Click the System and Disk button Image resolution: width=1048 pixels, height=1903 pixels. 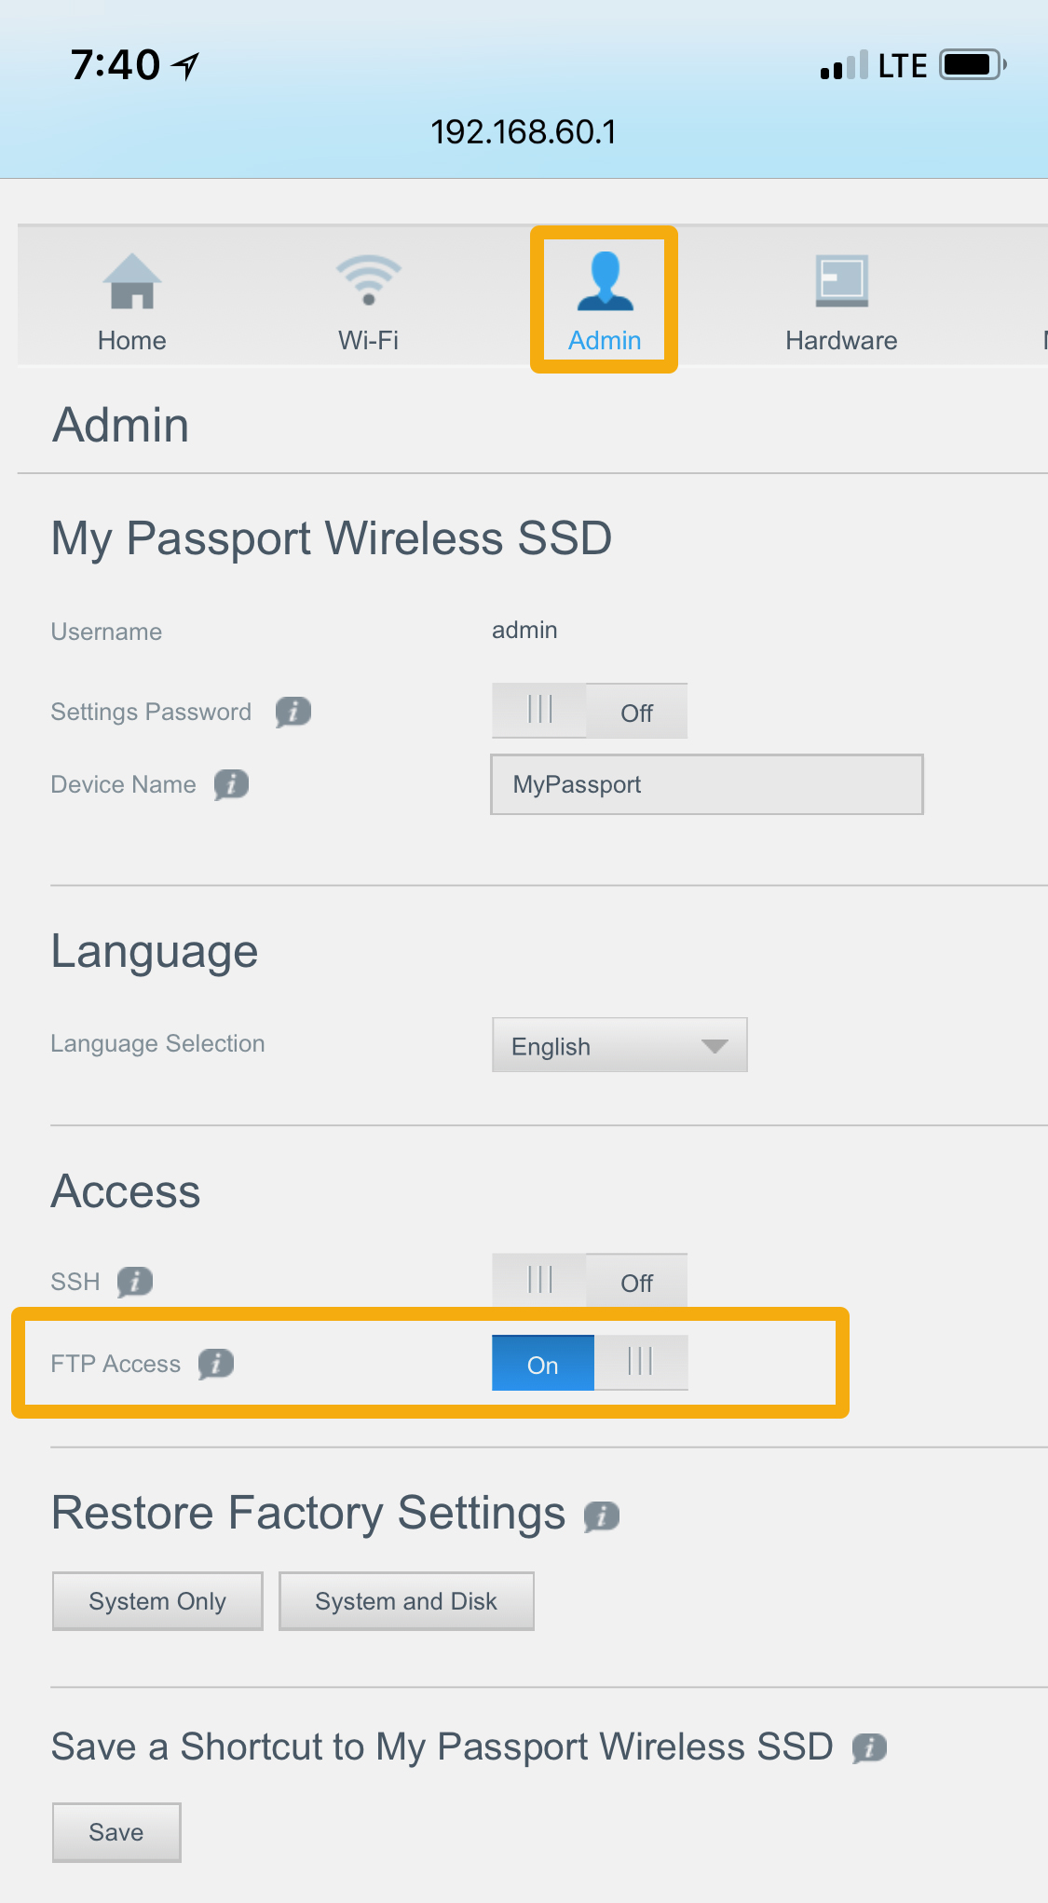[406, 1601]
